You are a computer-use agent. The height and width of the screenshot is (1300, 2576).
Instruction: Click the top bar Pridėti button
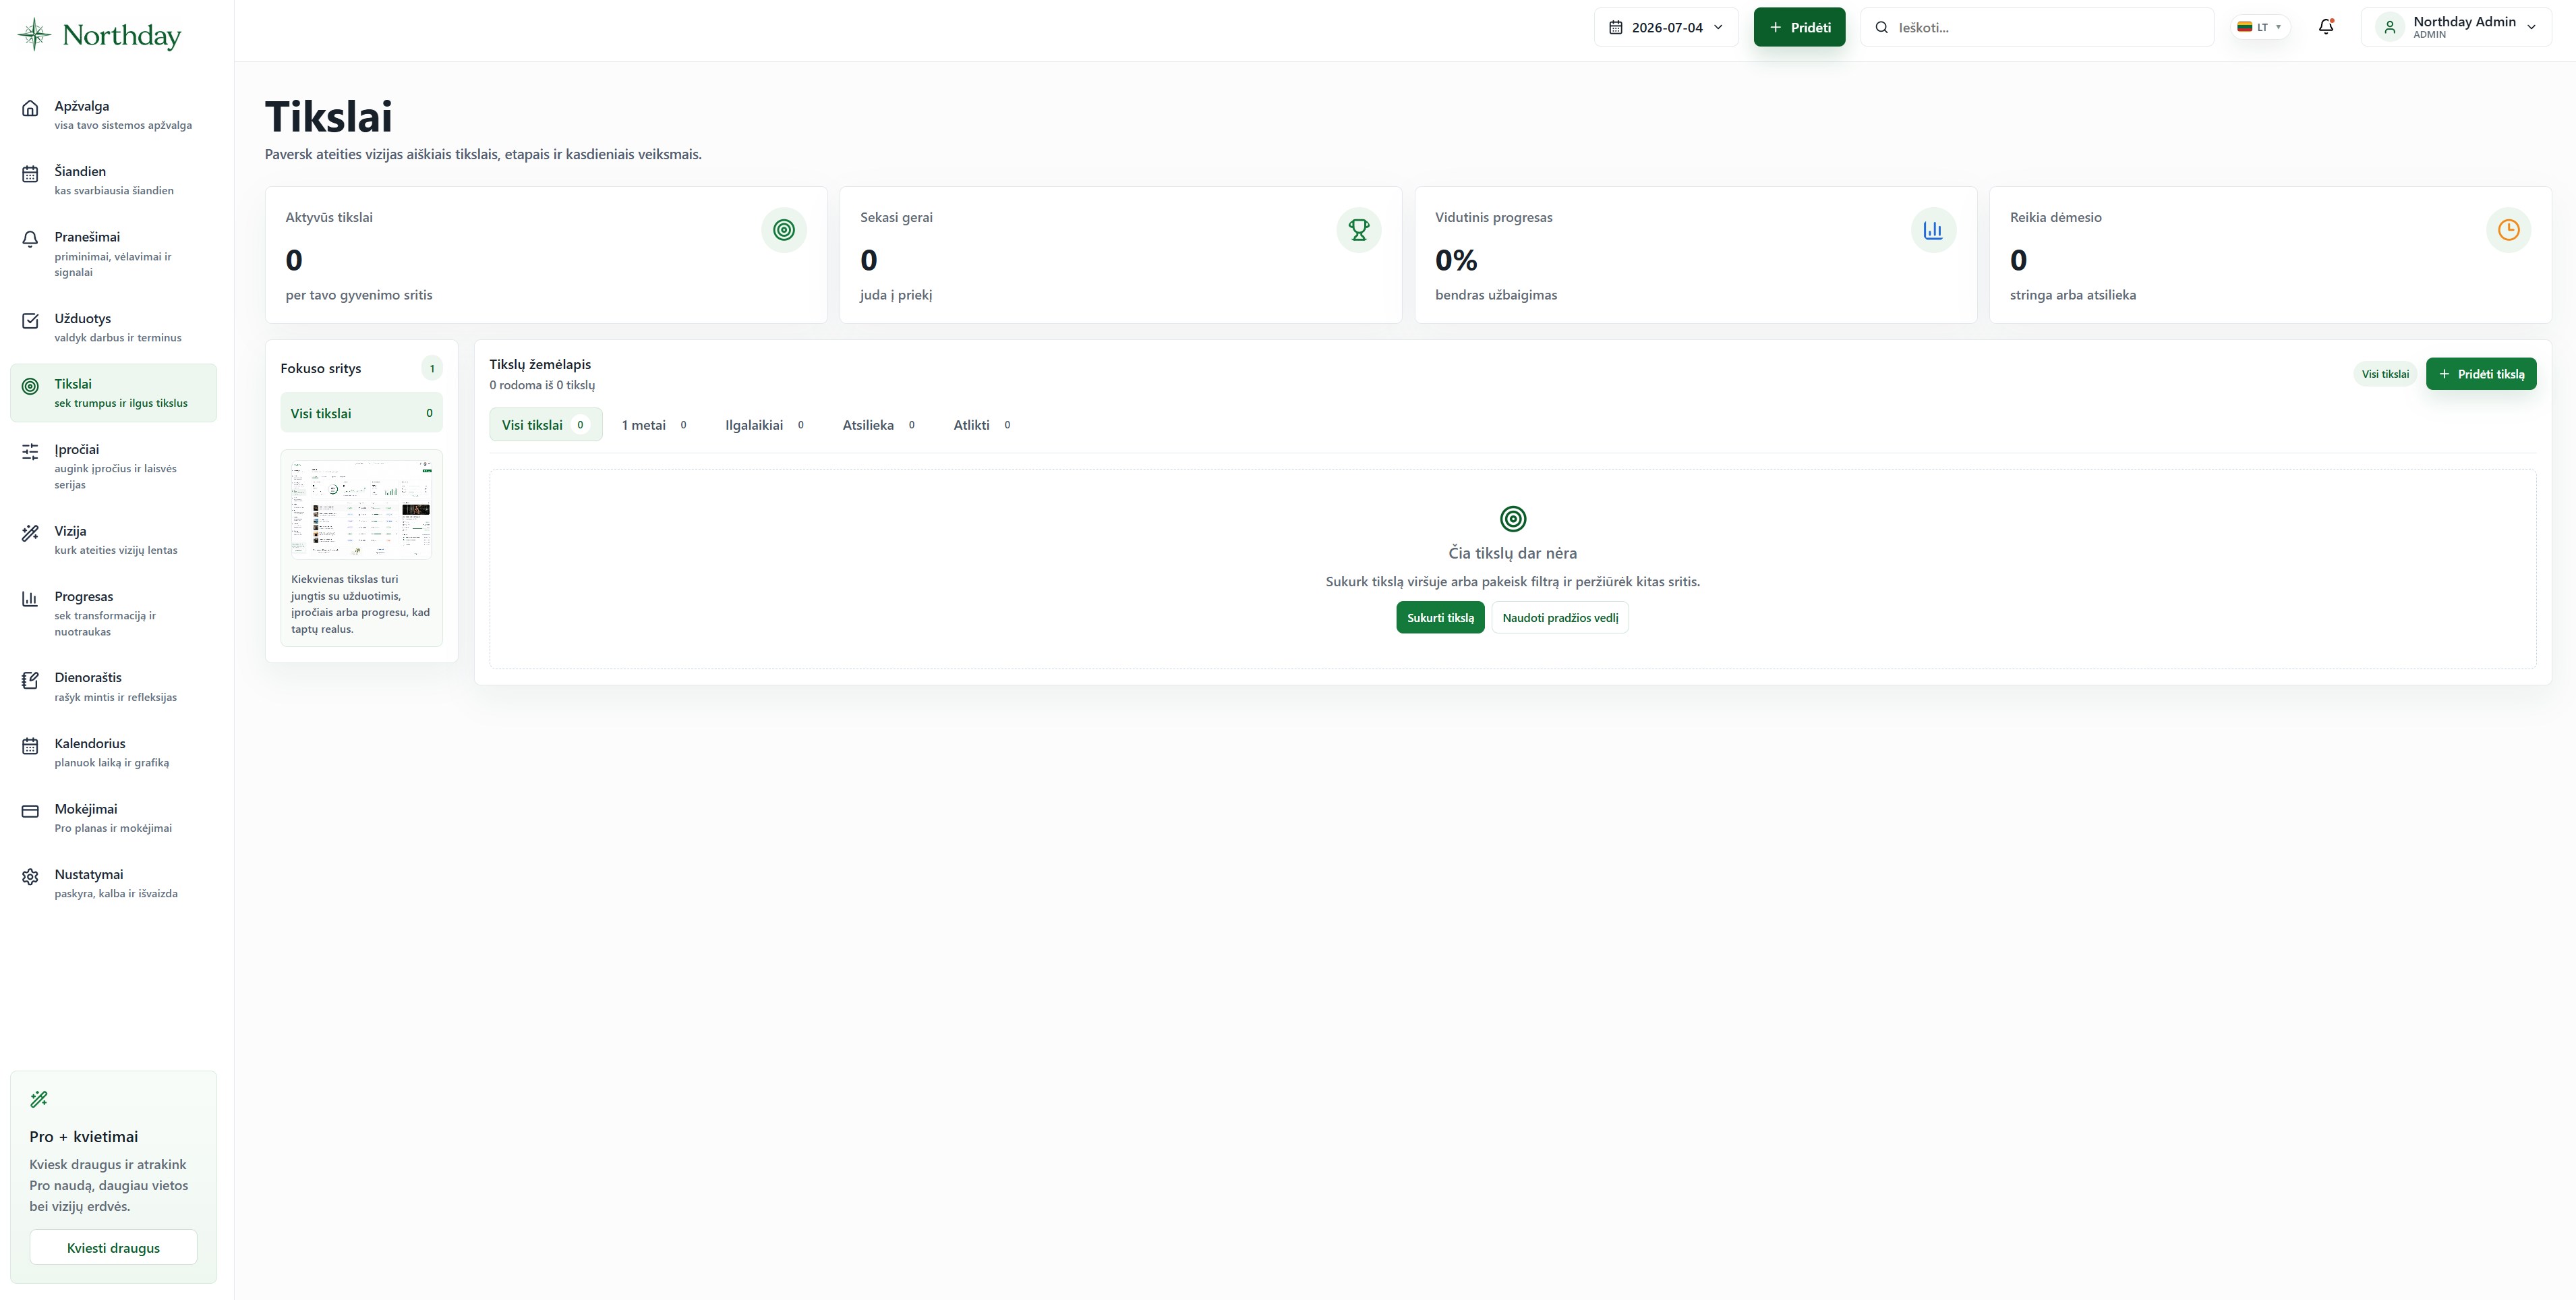click(1799, 27)
